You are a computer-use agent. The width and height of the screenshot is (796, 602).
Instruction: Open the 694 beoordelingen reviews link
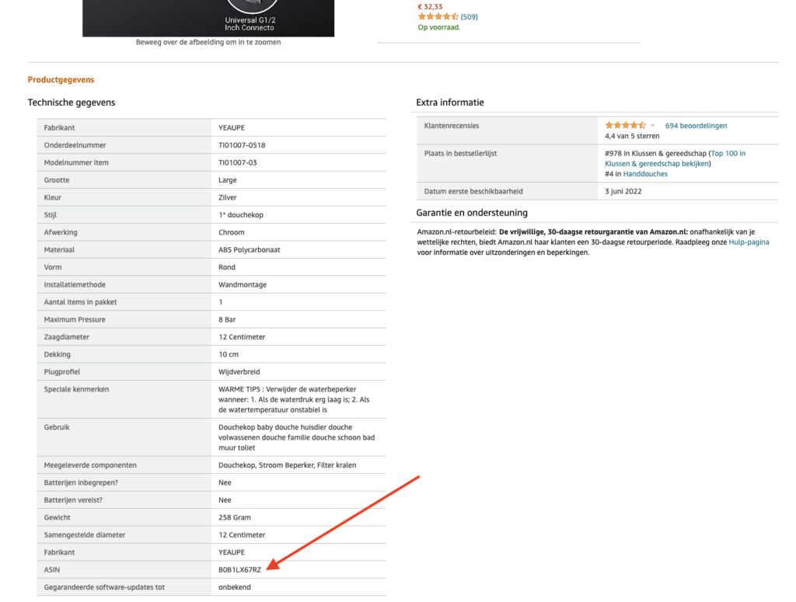tap(696, 126)
